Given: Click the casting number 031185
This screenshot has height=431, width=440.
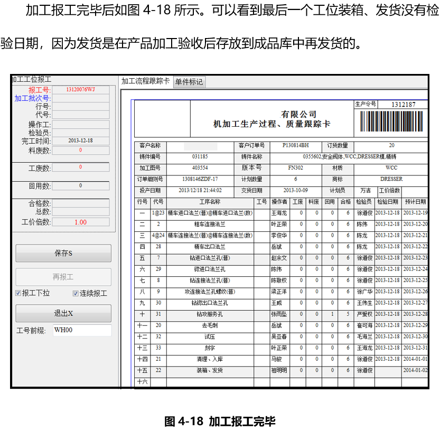Looking at the screenshot, I should [200, 156].
